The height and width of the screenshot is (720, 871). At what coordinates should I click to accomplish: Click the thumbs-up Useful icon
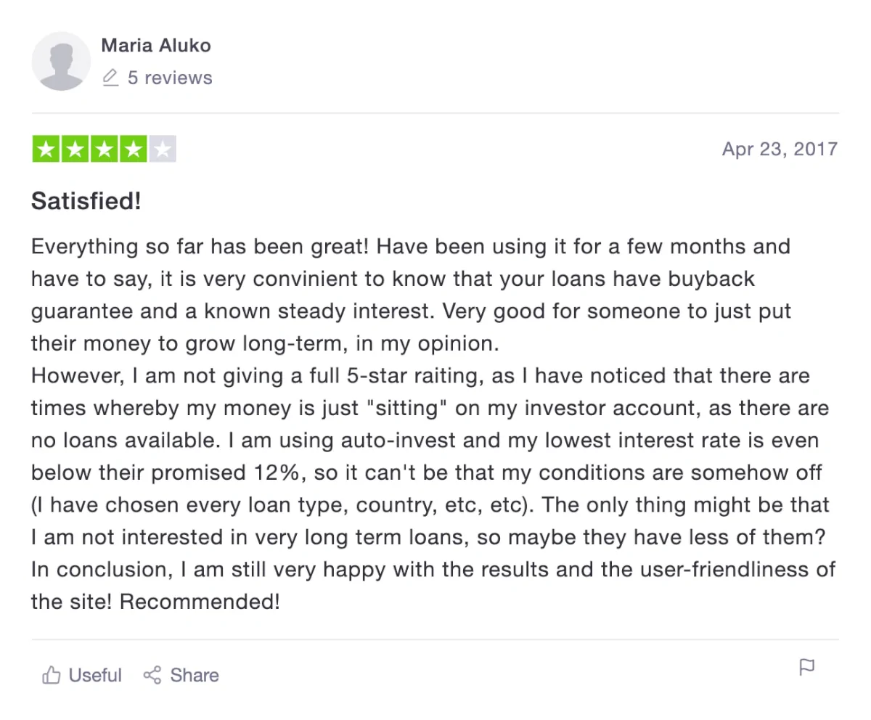pyautogui.click(x=51, y=675)
